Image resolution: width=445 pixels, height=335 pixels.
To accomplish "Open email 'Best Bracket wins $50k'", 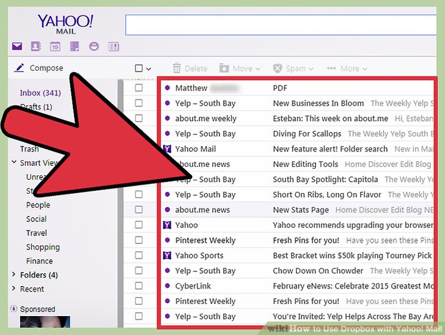I will coord(352,256).
